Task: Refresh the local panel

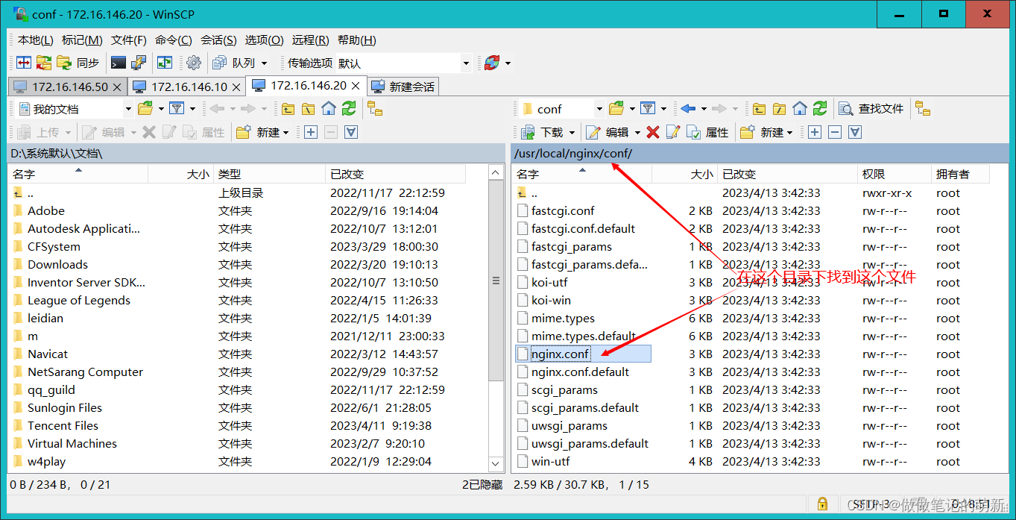Action: tap(348, 109)
